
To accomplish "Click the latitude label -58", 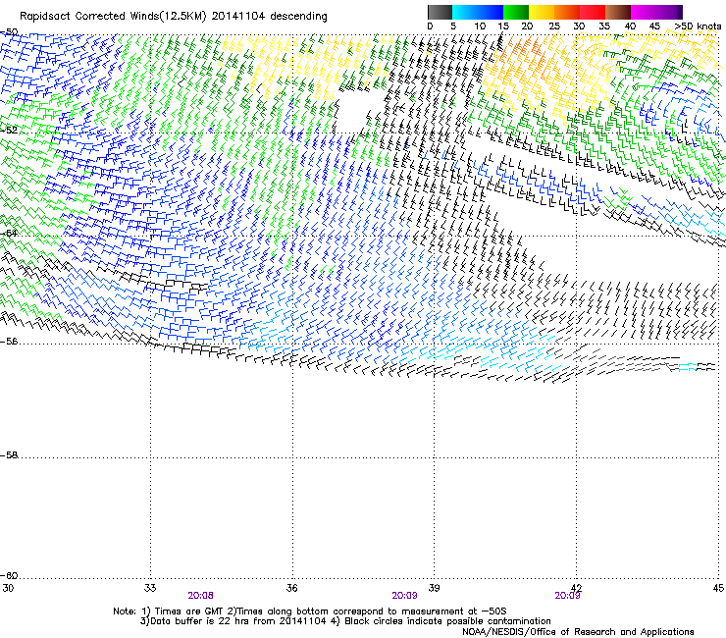I will coord(9,455).
